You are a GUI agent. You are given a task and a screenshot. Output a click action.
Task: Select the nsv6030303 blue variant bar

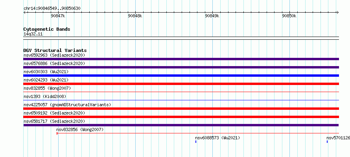click(x=181, y=76)
